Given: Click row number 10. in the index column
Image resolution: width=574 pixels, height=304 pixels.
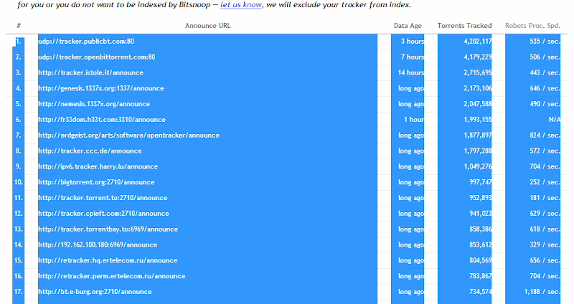Looking at the screenshot, I should coord(19,182).
